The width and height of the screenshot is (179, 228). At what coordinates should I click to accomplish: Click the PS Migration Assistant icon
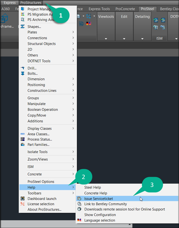click(x=23, y=14)
